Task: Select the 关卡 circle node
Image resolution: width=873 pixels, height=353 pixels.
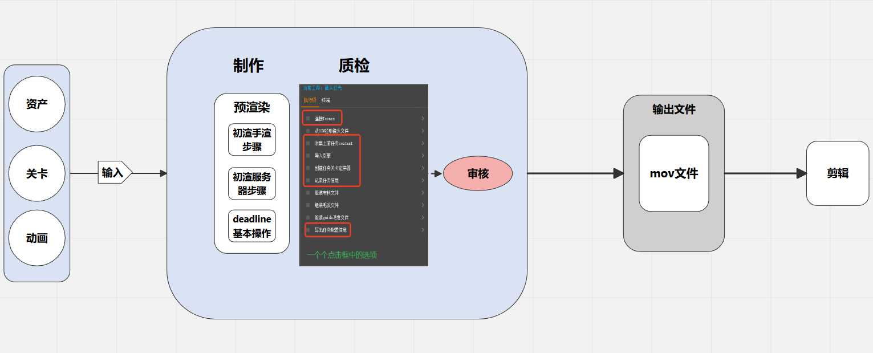Action: tap(37, 173)
